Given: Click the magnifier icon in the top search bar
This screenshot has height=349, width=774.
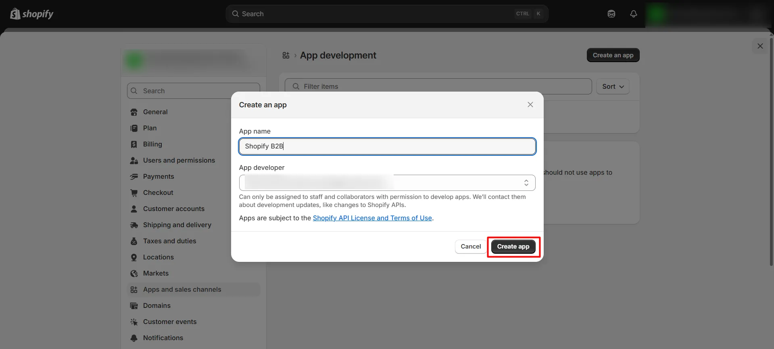Looking at the screenshot, I should pyautogui.click(x=236, y=14).
